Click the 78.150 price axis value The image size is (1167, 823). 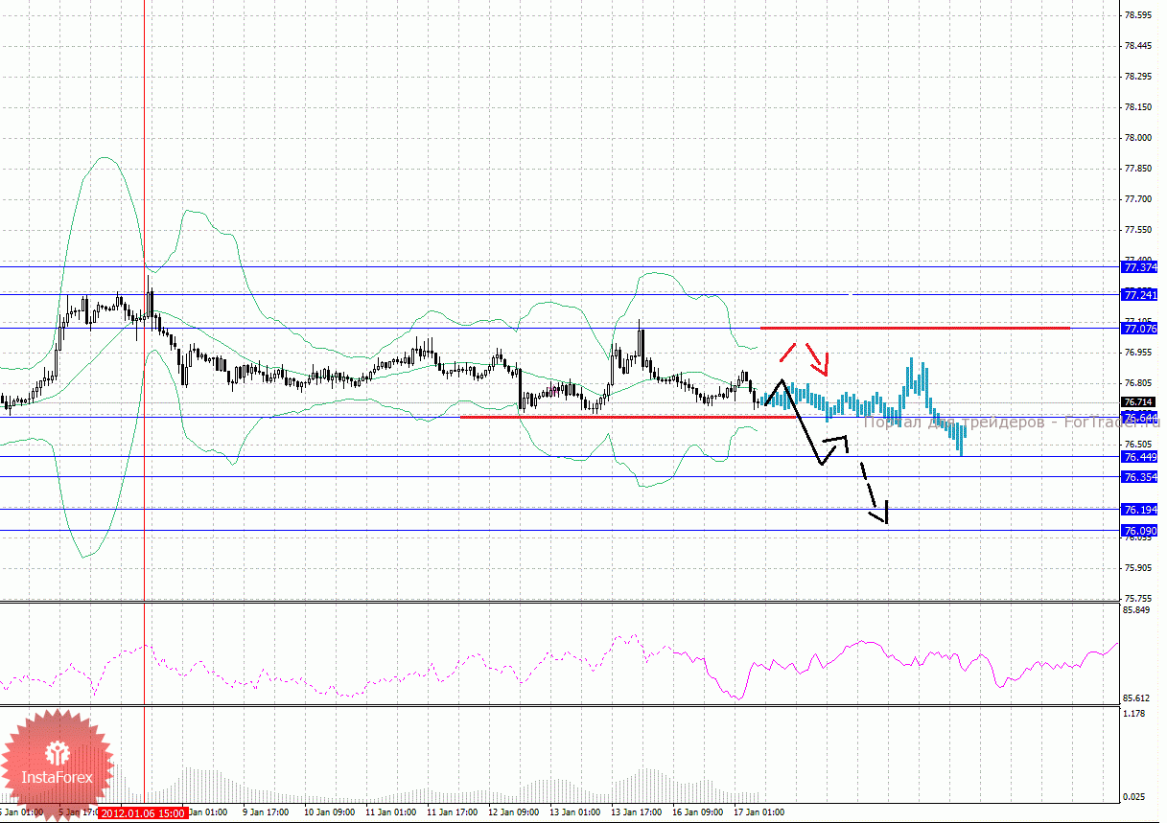pos(1138,107)
